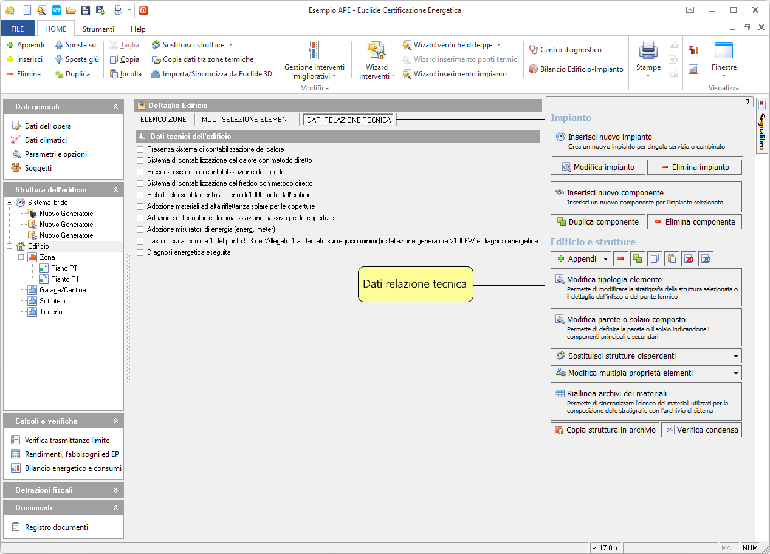
Task: Tick Adozione misuratori di energia checkbox
Action: (140, 230)
